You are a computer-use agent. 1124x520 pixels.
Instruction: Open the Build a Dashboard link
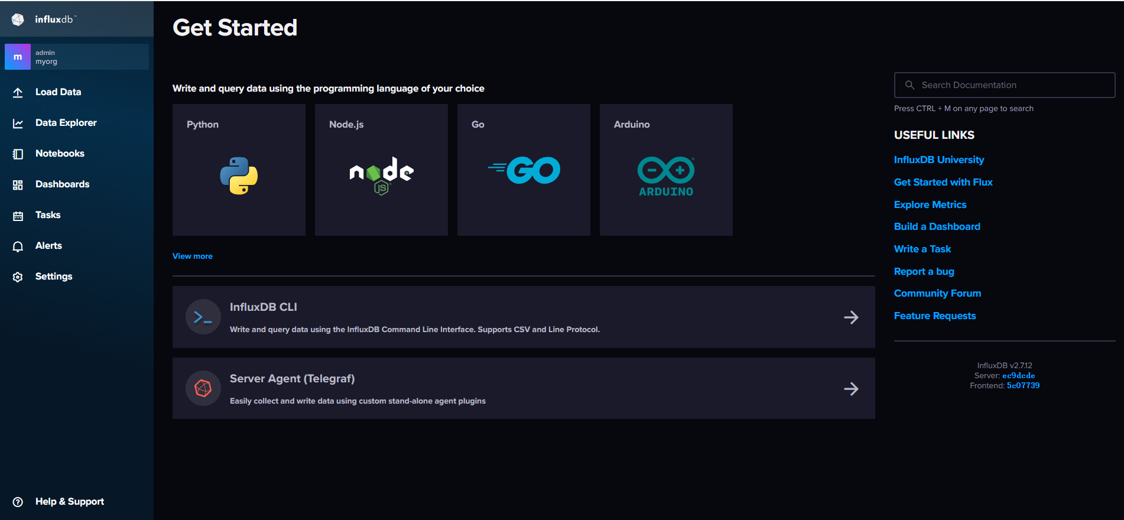coord(937,226)
